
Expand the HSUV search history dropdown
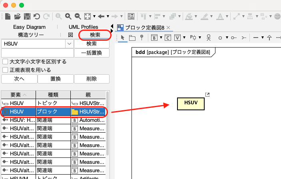click(x=68, y=44)
